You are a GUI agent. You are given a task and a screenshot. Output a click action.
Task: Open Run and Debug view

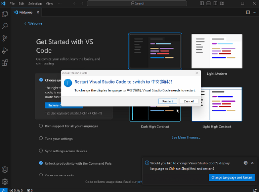pos(5,50)
